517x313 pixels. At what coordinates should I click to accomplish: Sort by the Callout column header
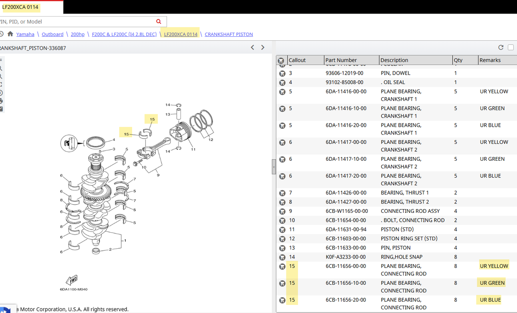point(305,60)
